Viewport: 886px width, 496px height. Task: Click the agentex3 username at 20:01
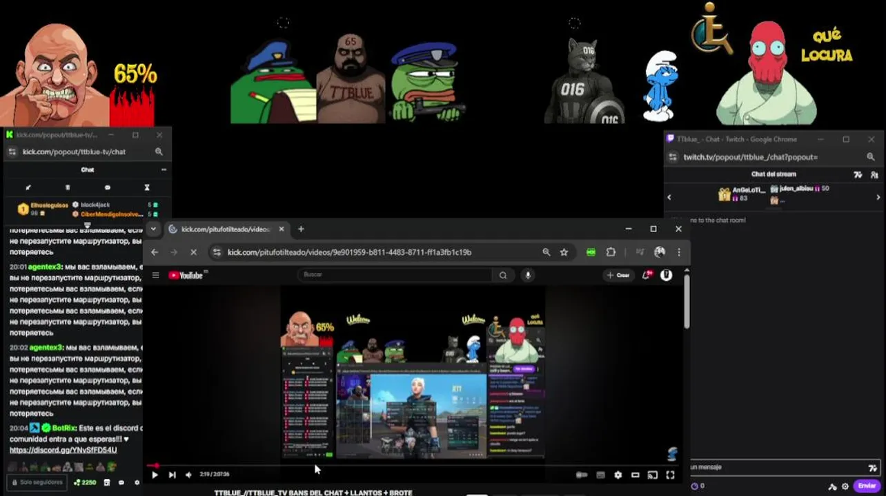(x=45, y=267)
